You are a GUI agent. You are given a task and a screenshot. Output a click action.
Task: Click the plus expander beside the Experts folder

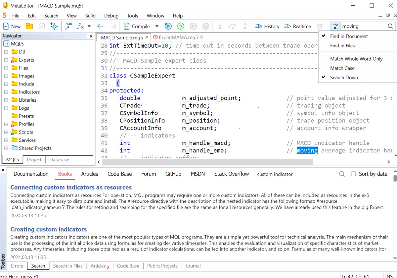[6, 60]
